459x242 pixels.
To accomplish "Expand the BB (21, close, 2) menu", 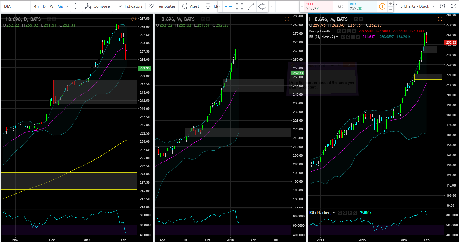I will click(337, 37).
